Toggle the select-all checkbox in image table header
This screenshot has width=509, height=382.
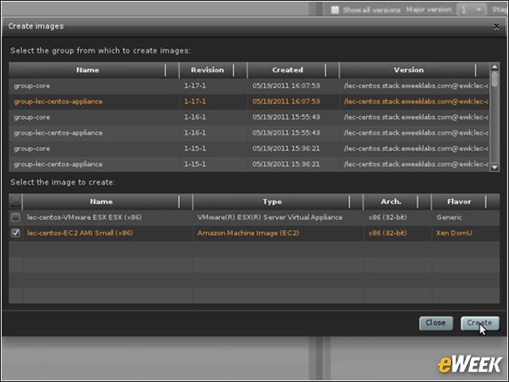(15, 201)
